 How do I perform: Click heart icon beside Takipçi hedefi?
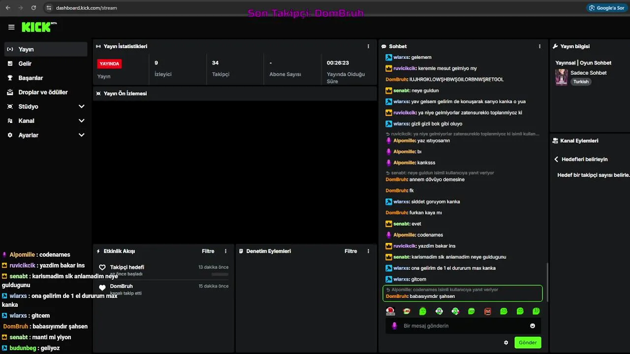coord(102,267)
